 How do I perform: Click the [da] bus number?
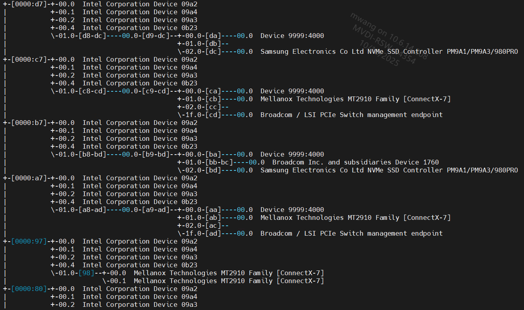click(x=213, y=36)
